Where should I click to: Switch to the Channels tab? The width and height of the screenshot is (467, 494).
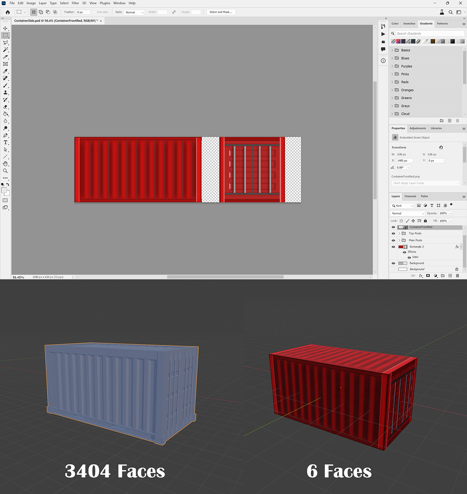point(410,196)
